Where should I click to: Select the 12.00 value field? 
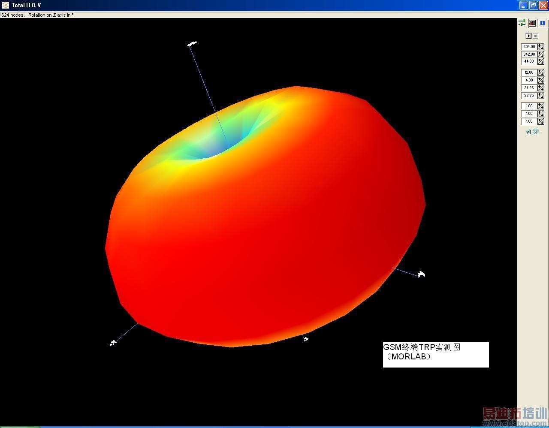pyautogui.click(x=529, y=72)
